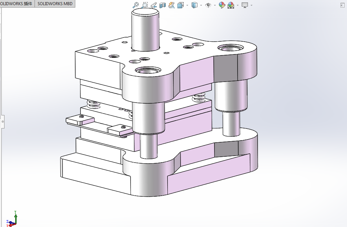Click the View Settings monitor icon
347x227 pixels.
coord(245,5)
